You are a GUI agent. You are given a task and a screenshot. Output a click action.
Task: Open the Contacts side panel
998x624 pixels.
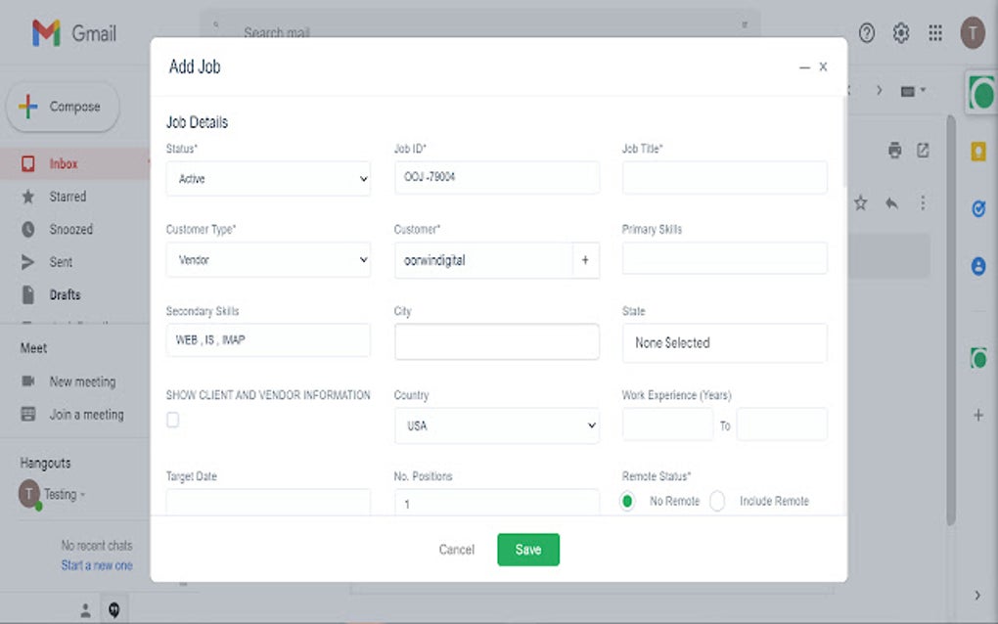(979, 262)
